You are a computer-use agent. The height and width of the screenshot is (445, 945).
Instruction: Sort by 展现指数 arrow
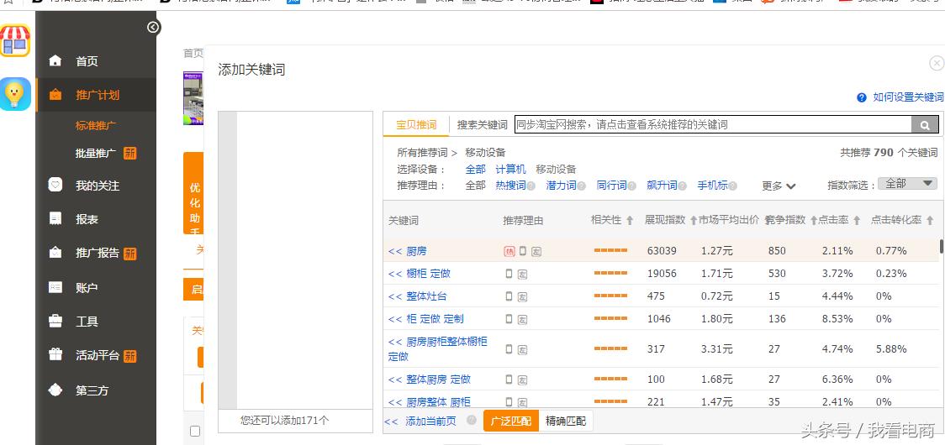click(693, 220)
